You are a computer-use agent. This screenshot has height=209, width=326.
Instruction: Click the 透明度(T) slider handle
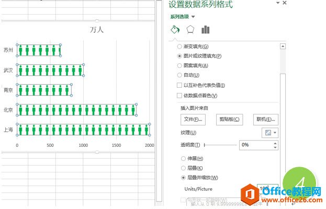tap(205, 145)
